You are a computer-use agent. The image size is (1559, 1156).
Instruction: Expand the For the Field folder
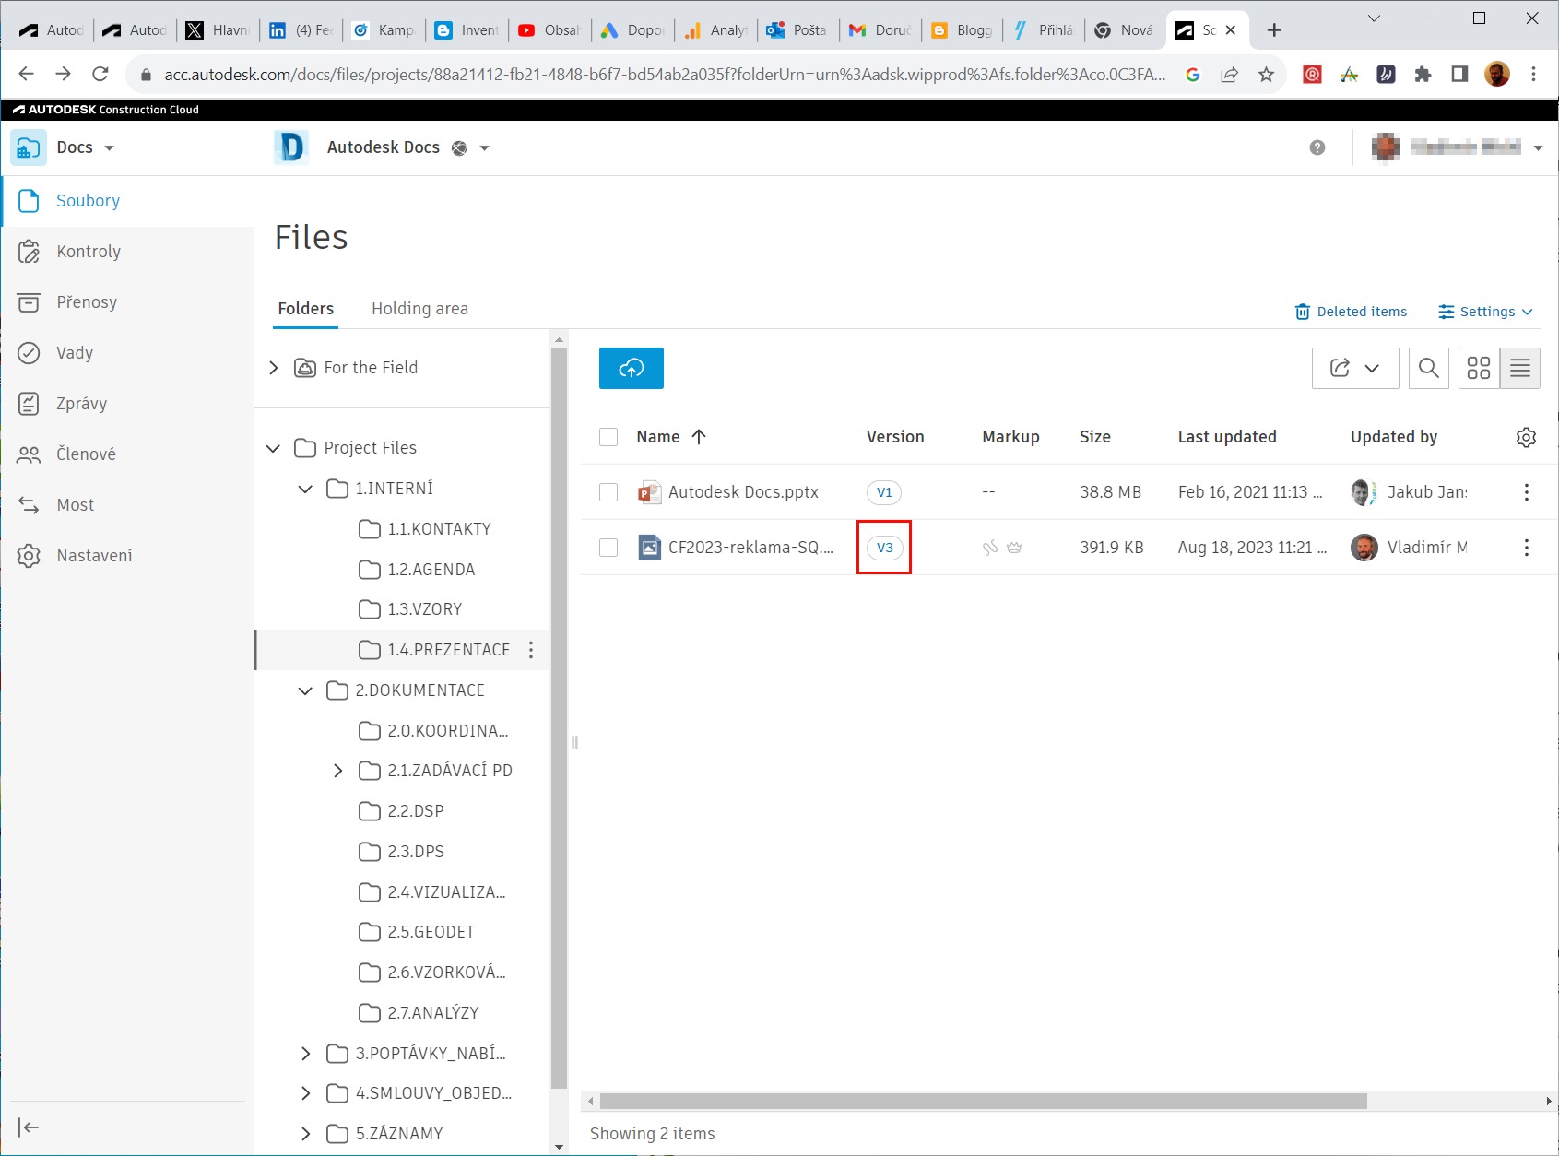pyautogui.click(x=273, y=368)
